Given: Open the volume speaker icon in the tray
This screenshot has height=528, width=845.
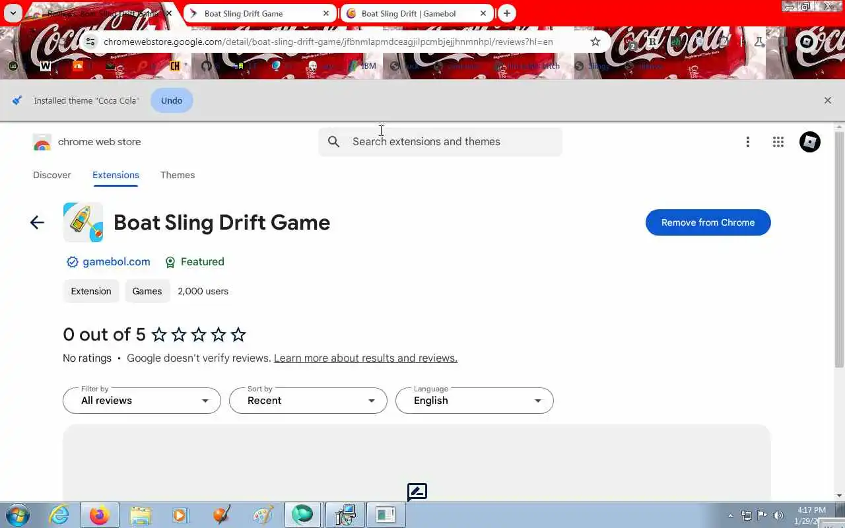Looking at the screenshot, I should click(x=778, y=515).
